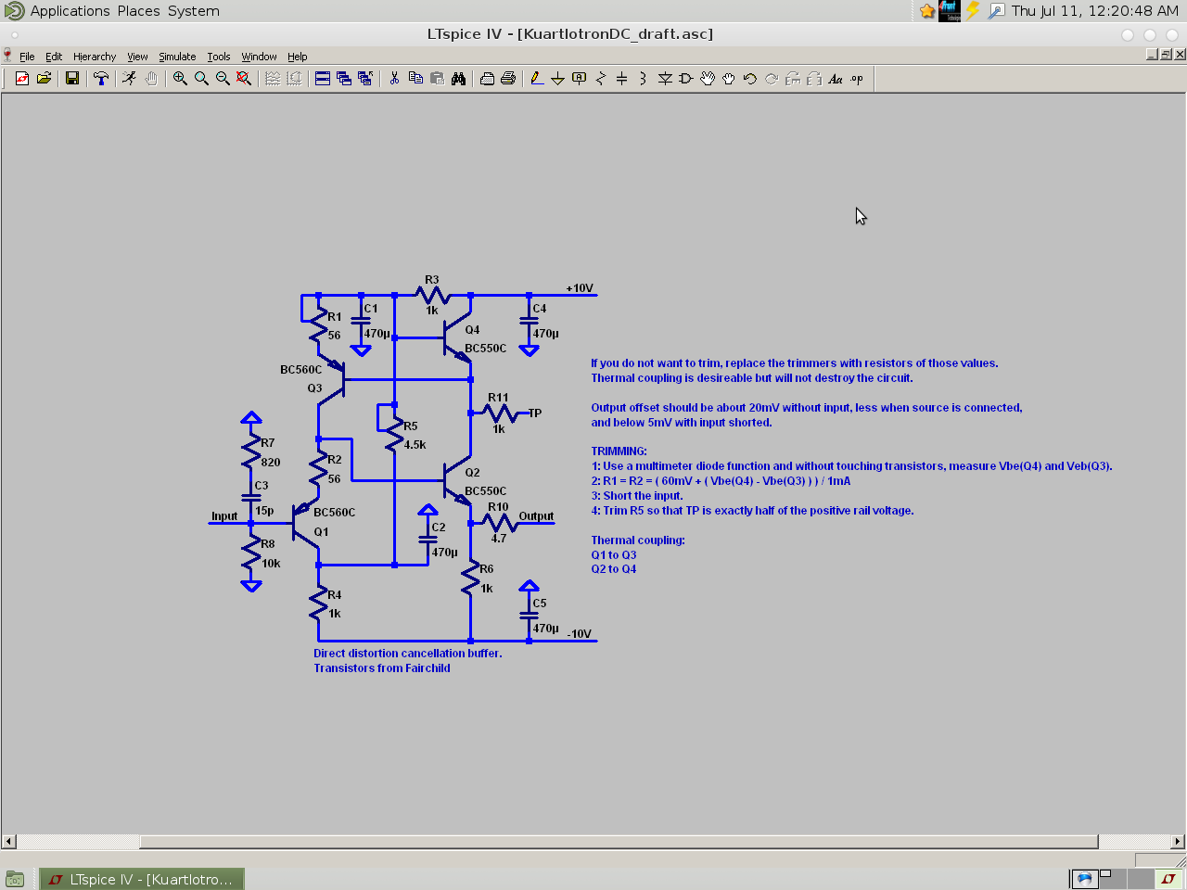Viewport: 1187px width, 890px height.
Task: Open the System menu in panel
Action: point(194,11)
